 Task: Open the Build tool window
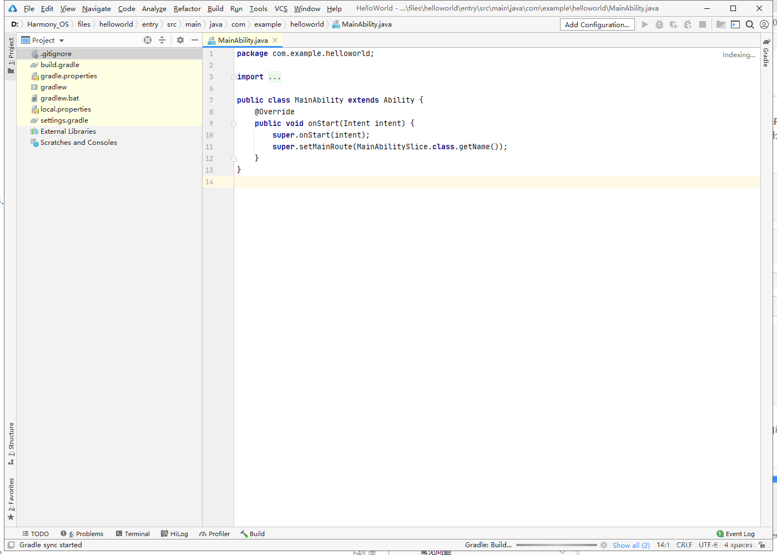point(253,534)
